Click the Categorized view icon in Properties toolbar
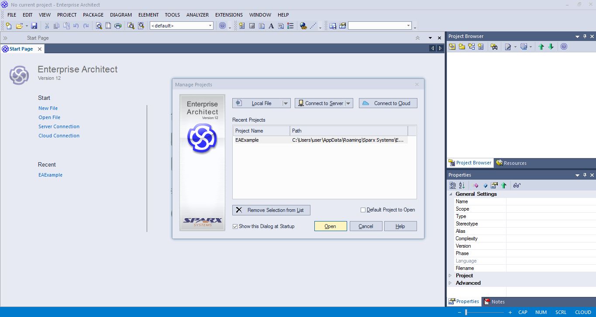This screenshot has width=596, height=317. (x=453, y=185)
